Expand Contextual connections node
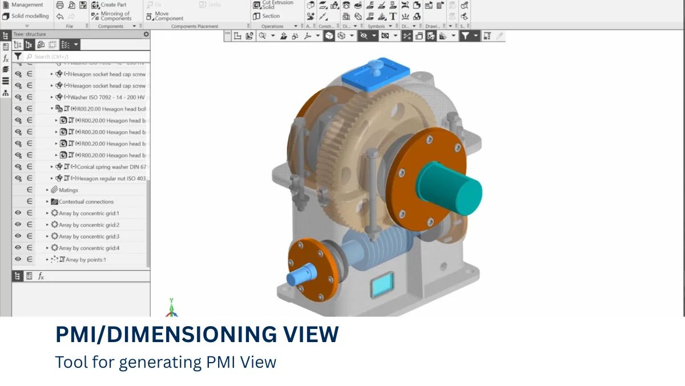 coord(47,201)
